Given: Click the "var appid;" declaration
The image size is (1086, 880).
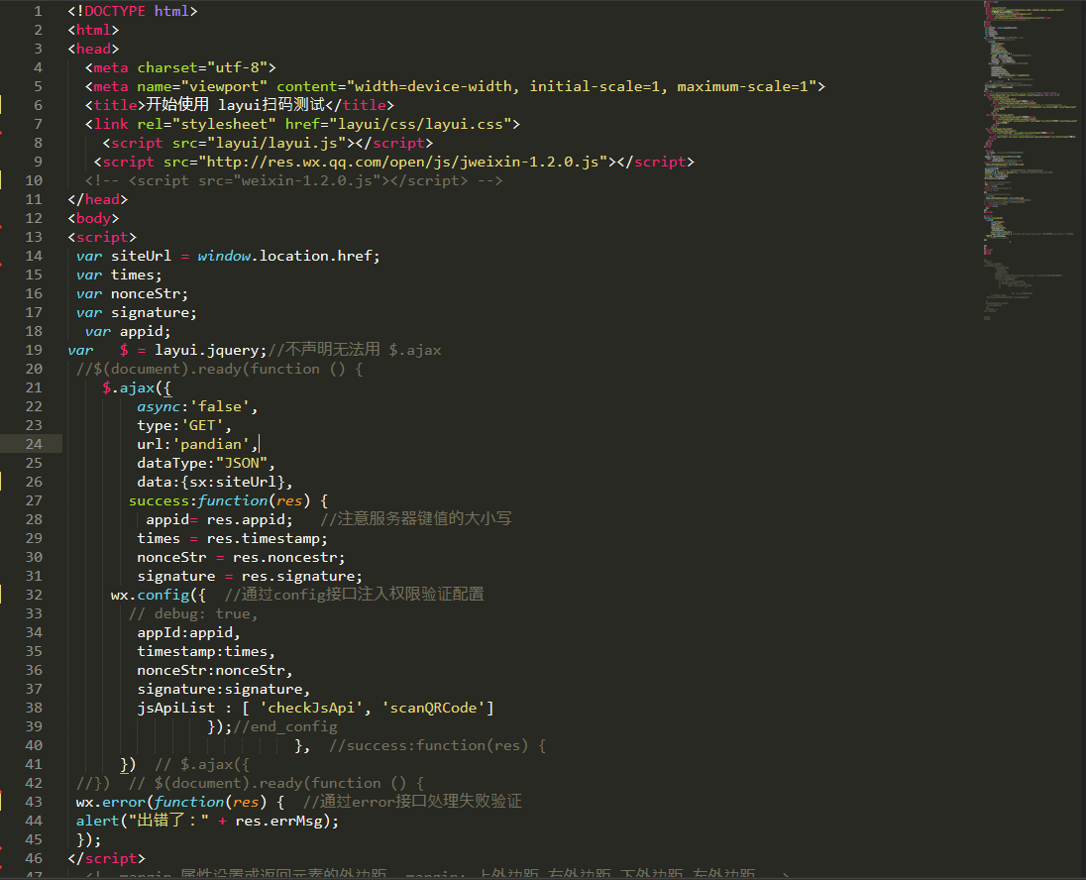Looking at the screenshot, I should 128,331.
